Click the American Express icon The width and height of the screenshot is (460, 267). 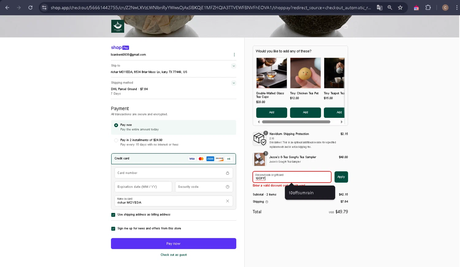[x=210, y=159]
